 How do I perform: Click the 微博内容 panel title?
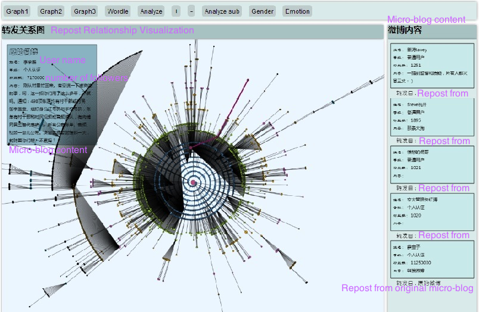[x=405, y=30]
